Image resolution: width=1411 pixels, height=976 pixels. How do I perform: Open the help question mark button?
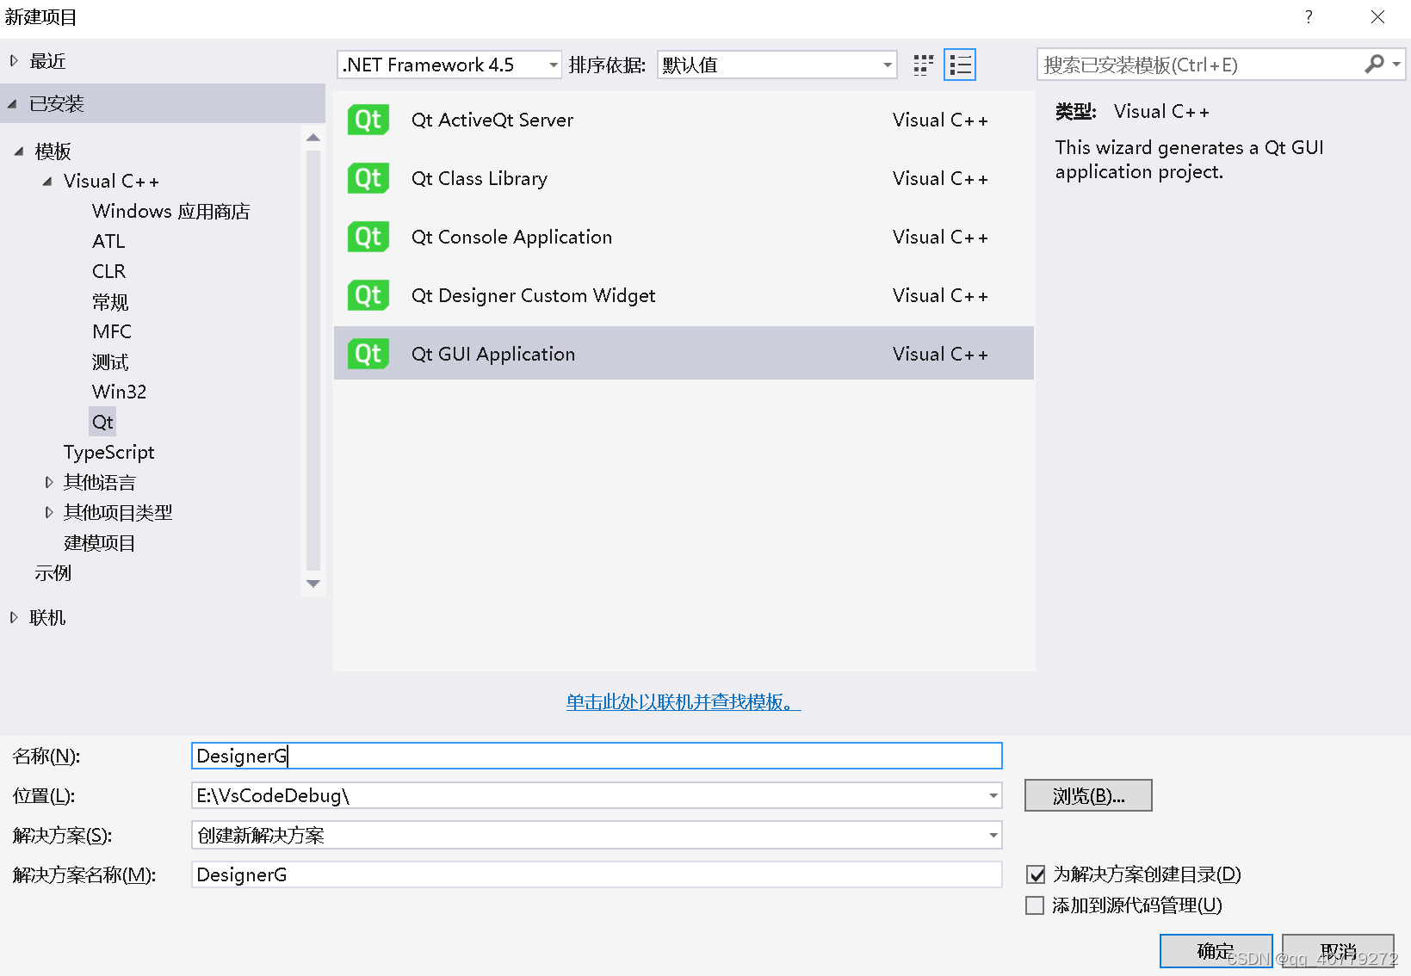pos(1309,17)
